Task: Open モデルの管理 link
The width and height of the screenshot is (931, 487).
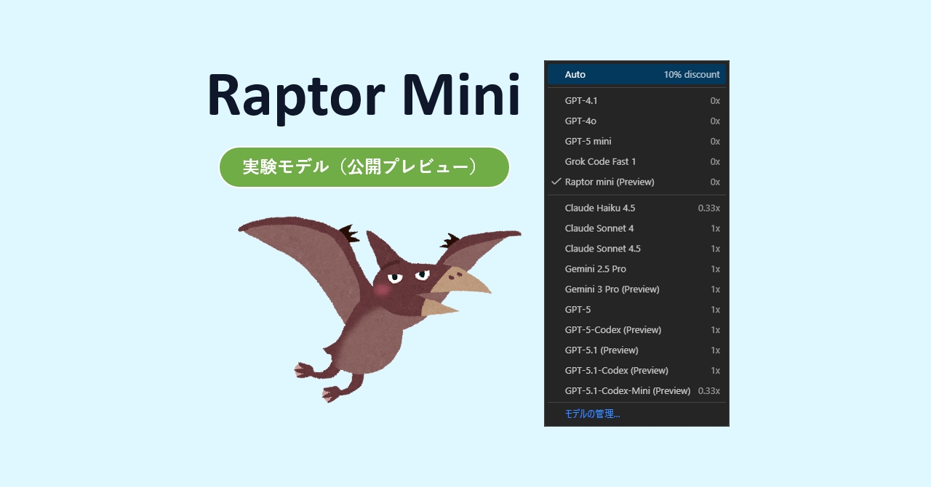Action: [592, 413]
